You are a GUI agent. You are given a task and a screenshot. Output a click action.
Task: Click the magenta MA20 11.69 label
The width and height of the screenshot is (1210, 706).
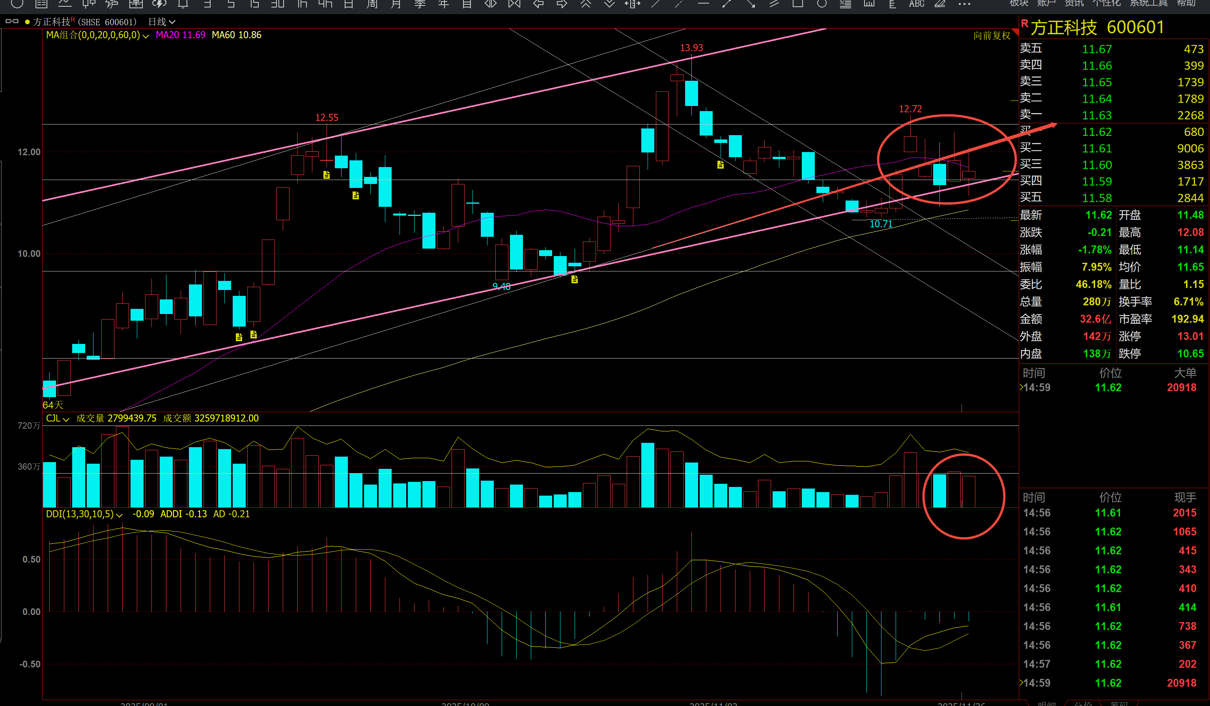pos(180,35)
